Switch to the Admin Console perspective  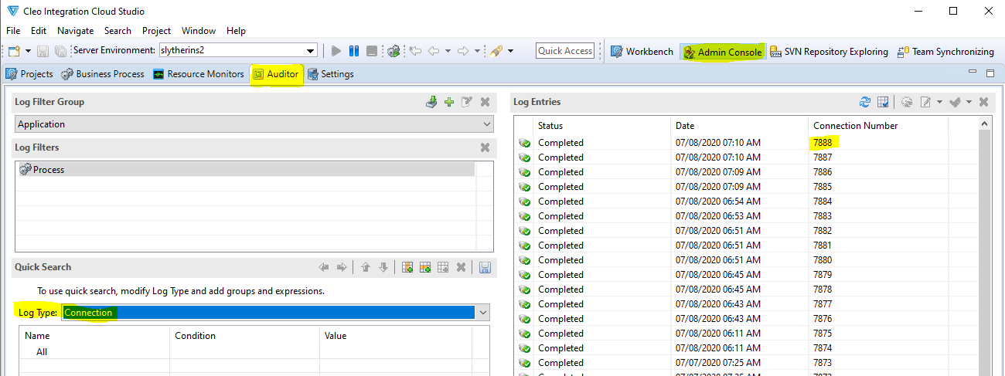(722, 52)
